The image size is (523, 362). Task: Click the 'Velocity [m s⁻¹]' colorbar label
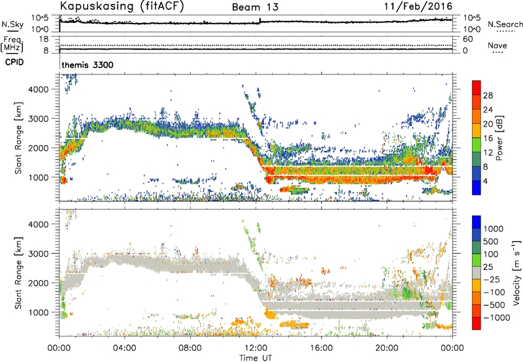pos(516,272)
